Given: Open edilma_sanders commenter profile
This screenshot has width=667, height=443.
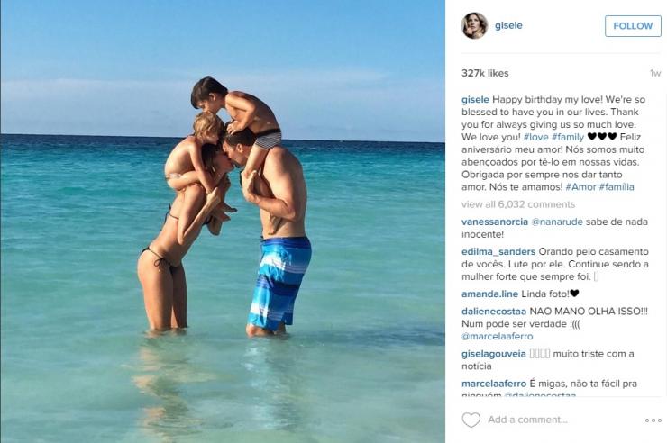Looking at the screenshot, I should pyautogui.click(x=498, y=252).
